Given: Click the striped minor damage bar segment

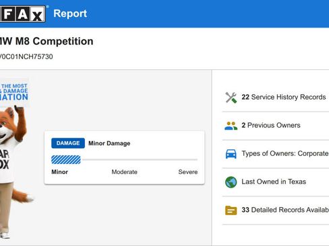Looking at the screenshot, I should pyautogui.click(x=66, y=160).
